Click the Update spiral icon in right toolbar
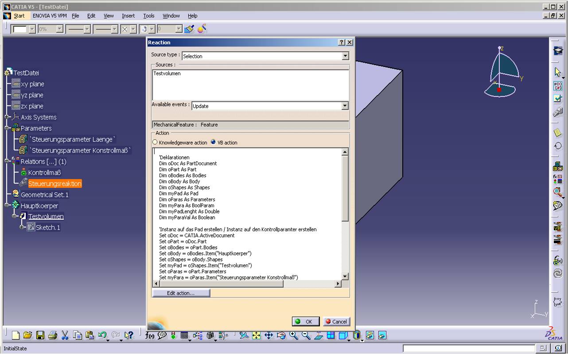The height and width of the screenshot is (354, 568). pos(558,273)
